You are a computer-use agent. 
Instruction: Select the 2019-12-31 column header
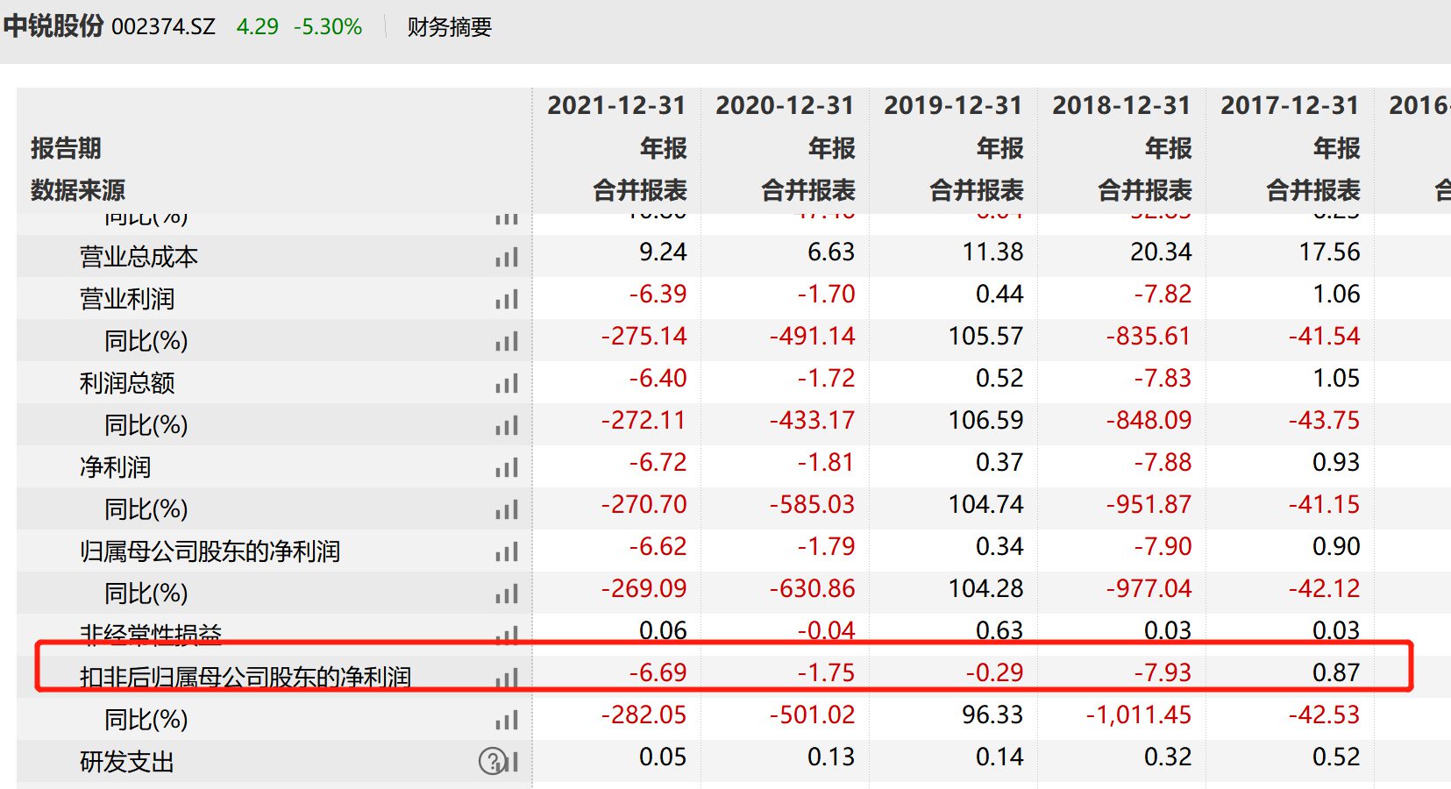point(953,105)
